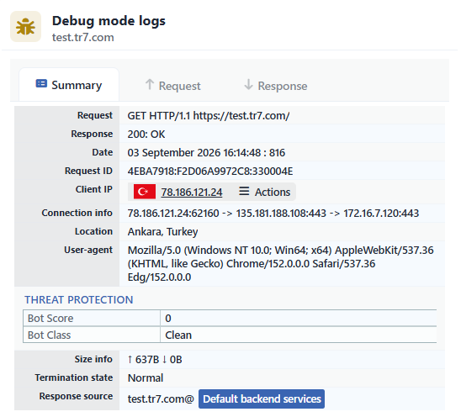Click the User-agent row label

88,250
